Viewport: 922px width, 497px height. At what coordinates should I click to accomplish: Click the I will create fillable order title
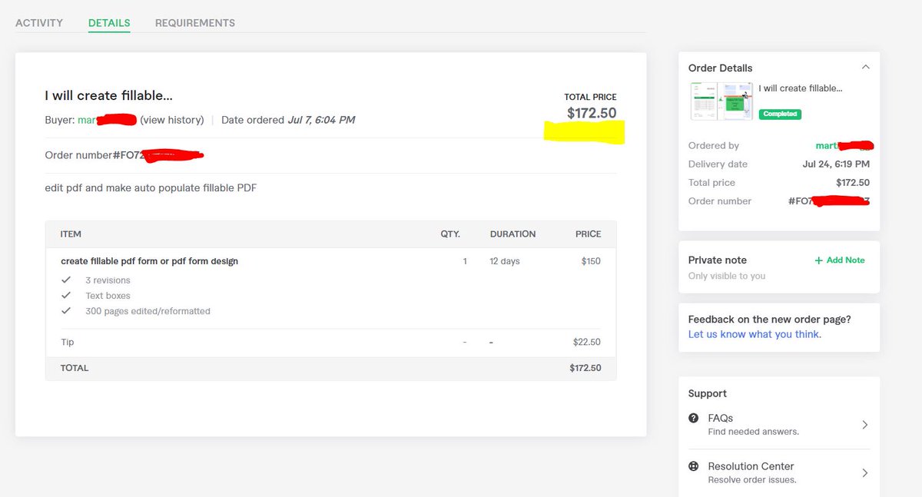point(108,96)
